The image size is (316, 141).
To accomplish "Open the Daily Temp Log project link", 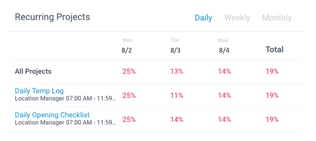I will [39, 91].
